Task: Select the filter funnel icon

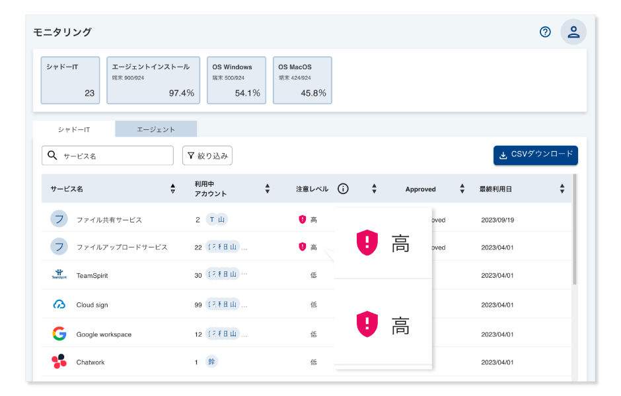Action: pyautogui.click(x=190, y=155)
